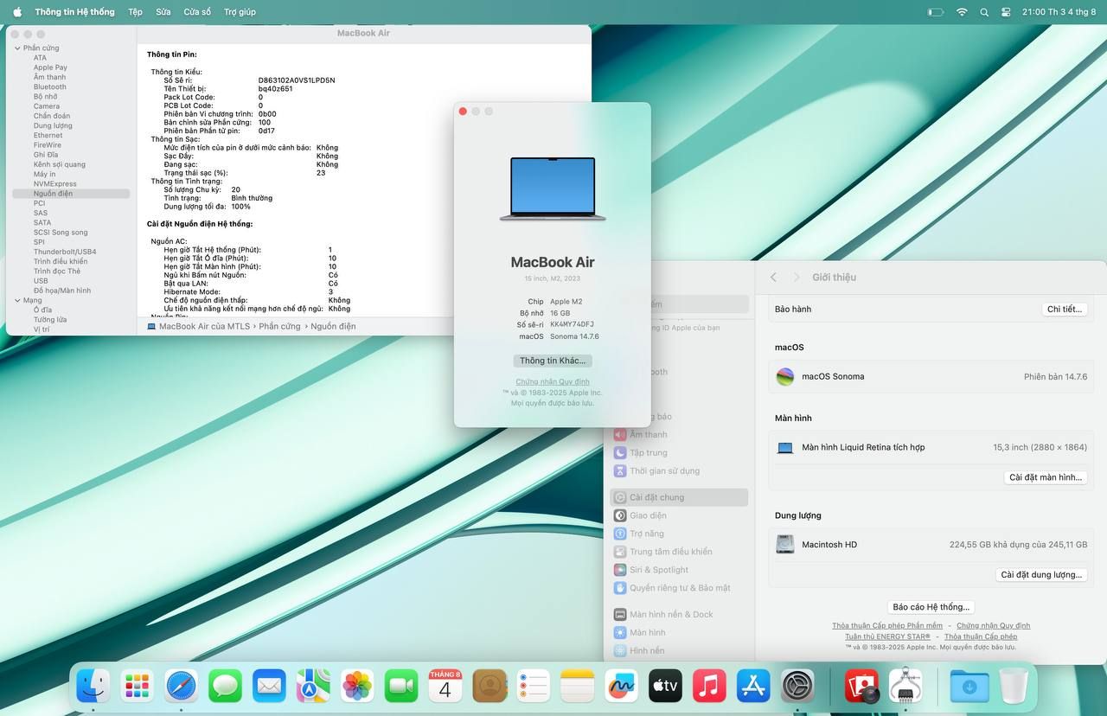The width and height of the screenshot is (1107, 716).
Task: Select Siri & Spotlight in the Settings sidebar
Action: click(x=679, y=570)
